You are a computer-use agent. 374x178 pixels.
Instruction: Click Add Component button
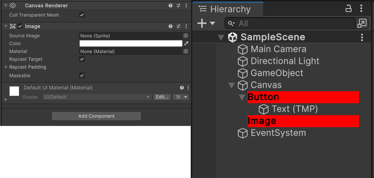pyautogui.click(x=96, y=116)
